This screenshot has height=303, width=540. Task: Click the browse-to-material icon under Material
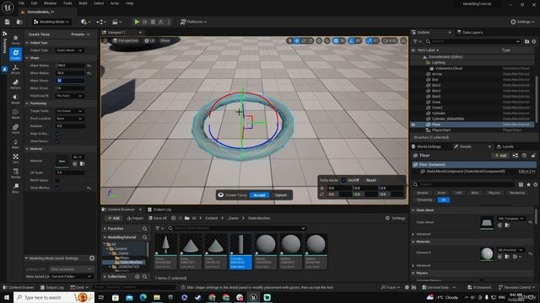83,164
